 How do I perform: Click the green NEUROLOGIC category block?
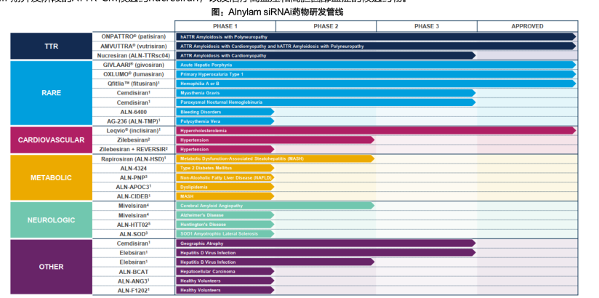coord(51,220)
